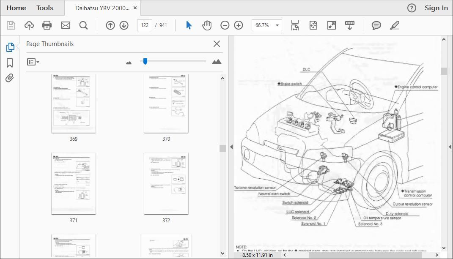Switch to the Home tab
453x259 pixels.
[16, 8]
